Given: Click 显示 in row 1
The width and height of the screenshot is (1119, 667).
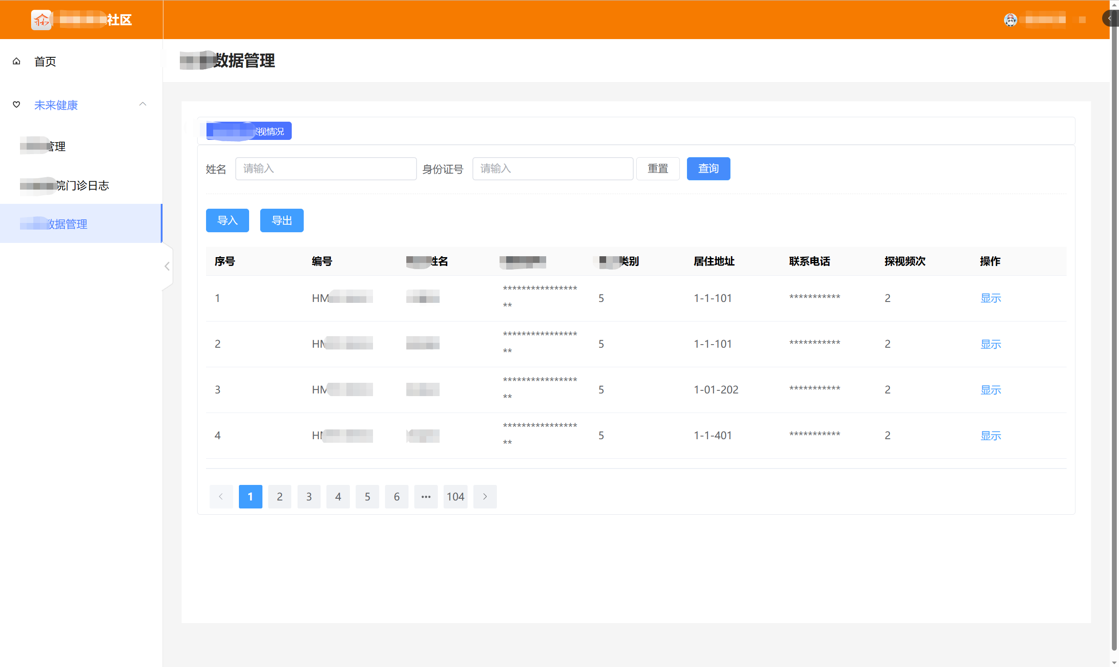Looking at the screenshot, I should coord(991,298).
